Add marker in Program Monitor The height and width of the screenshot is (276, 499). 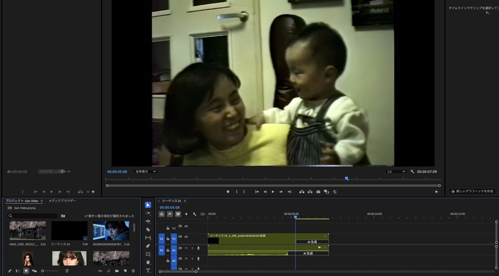point(228,192)
